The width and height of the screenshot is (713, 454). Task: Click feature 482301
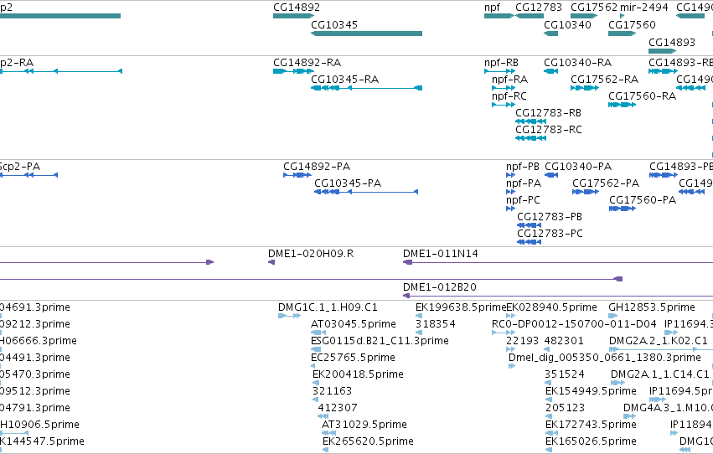(x=548, y=349)
